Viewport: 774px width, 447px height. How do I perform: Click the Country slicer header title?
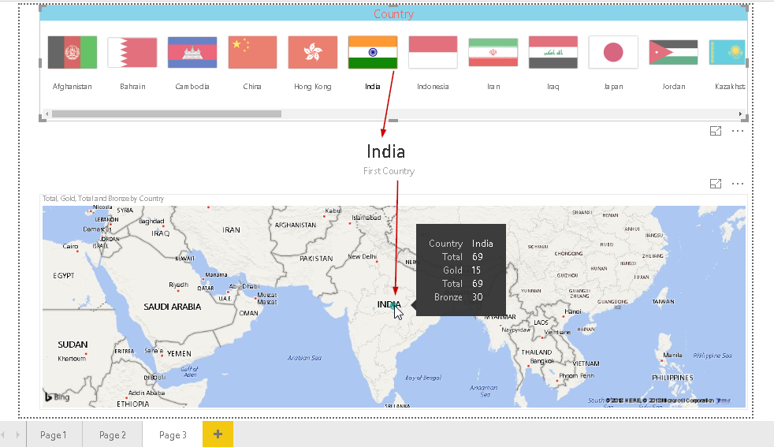coord(393,14)
